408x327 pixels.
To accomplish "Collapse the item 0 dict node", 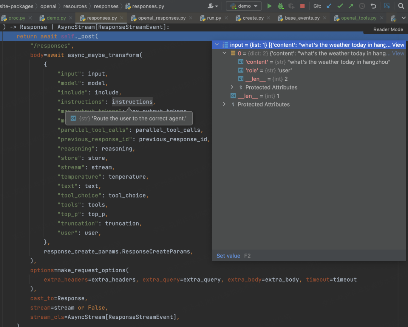I will click(x=224, y=53).
